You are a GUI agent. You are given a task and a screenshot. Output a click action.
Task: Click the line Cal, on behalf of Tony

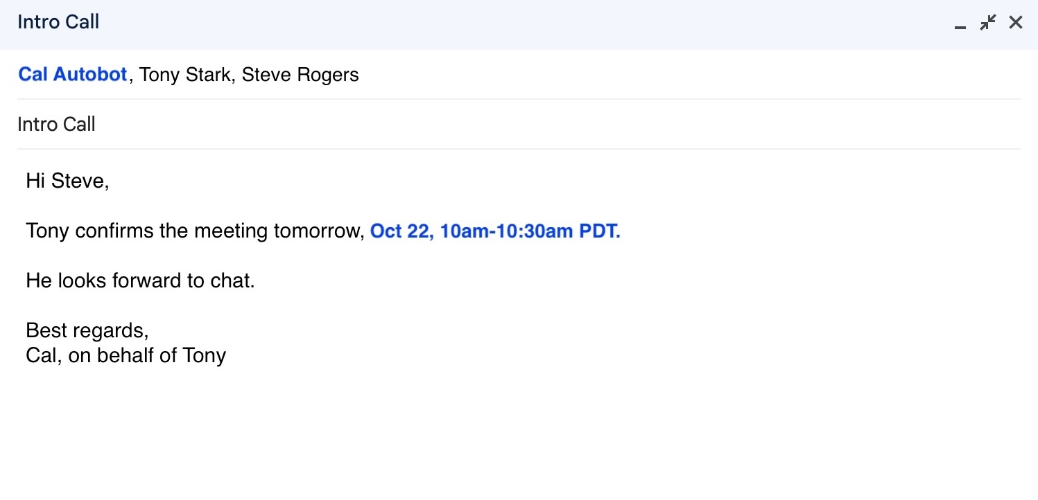[126, 355]
